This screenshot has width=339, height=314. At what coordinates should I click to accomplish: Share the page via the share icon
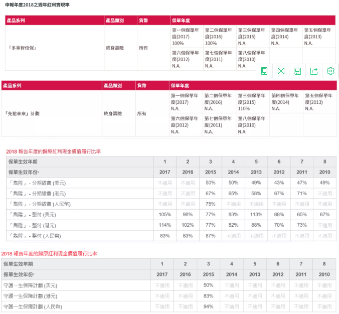[314, 71]
